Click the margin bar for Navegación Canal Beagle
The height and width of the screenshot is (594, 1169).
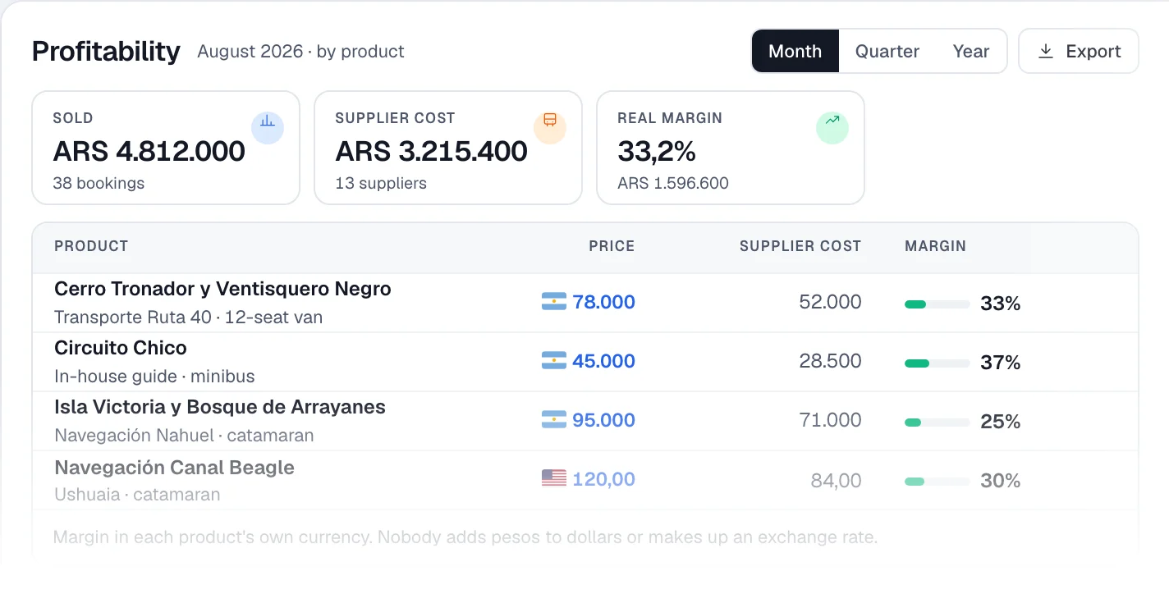(x=937, y=482)
